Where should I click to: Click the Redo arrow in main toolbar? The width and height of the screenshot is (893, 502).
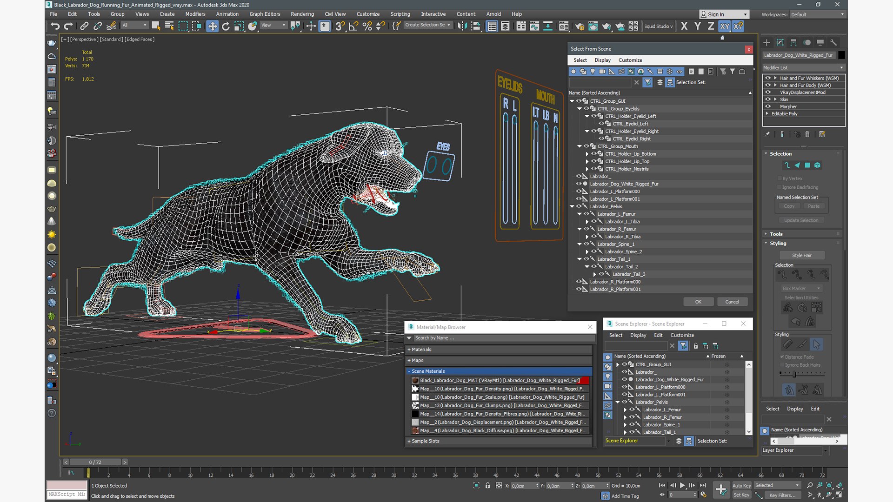68,26
